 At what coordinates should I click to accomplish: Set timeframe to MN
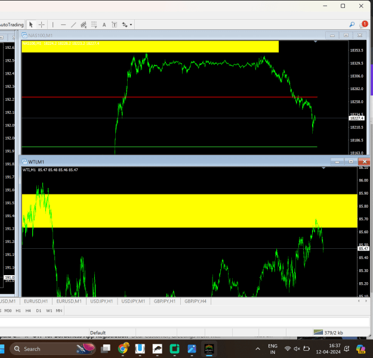pyautogui.click(x=59, y=311)
